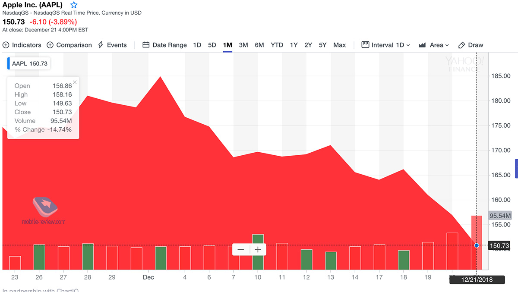Zoom out the chart with the minus button
Viewport: 518px width, 292px height.
pos(241,249)
